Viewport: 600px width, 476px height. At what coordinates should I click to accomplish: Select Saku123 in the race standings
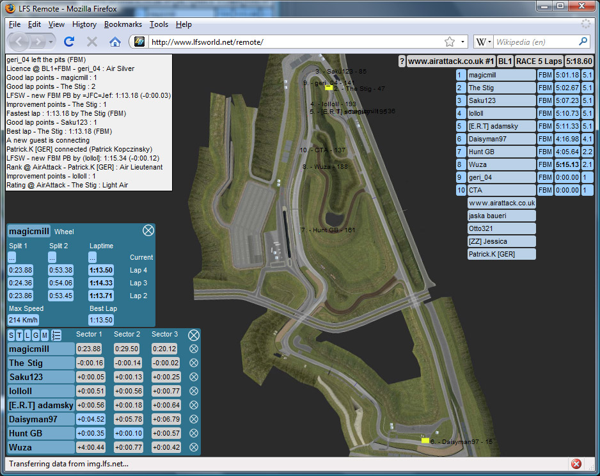(x=501, y=100)
